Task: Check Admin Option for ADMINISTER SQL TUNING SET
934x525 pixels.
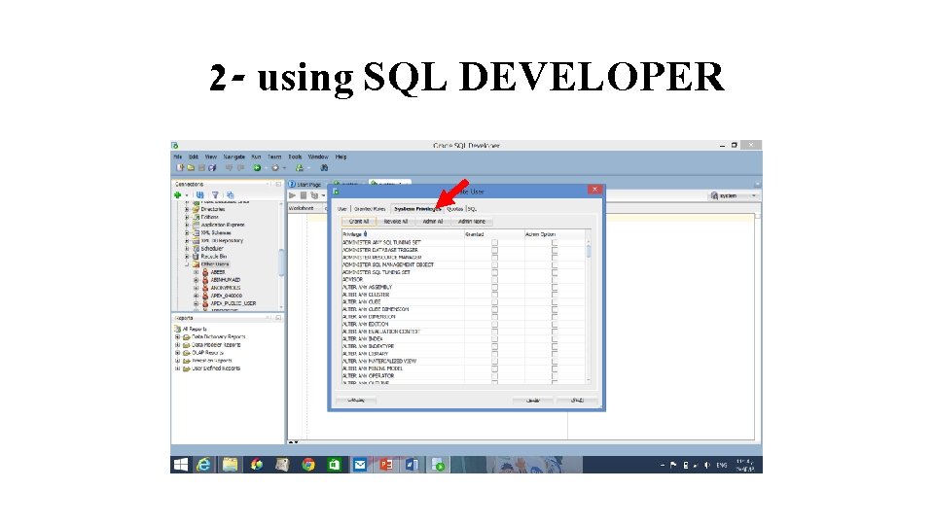Action: [555, 272]
